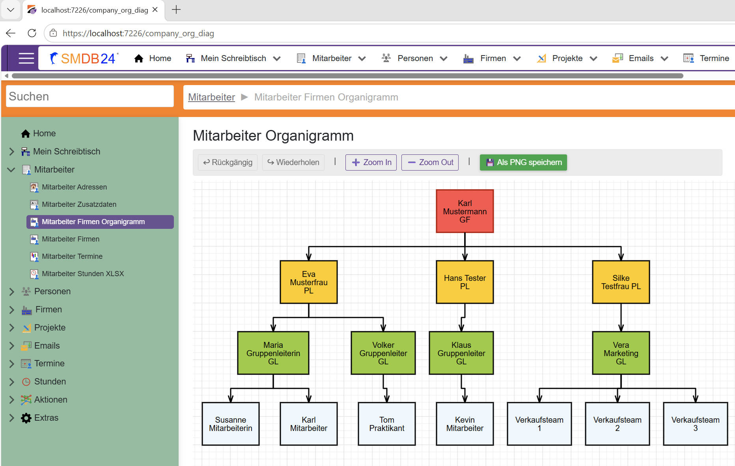The height and width of the screenshot is (466, 735).
Task: Select red Karl Mustermann GF node
Action: coord(465,211)
